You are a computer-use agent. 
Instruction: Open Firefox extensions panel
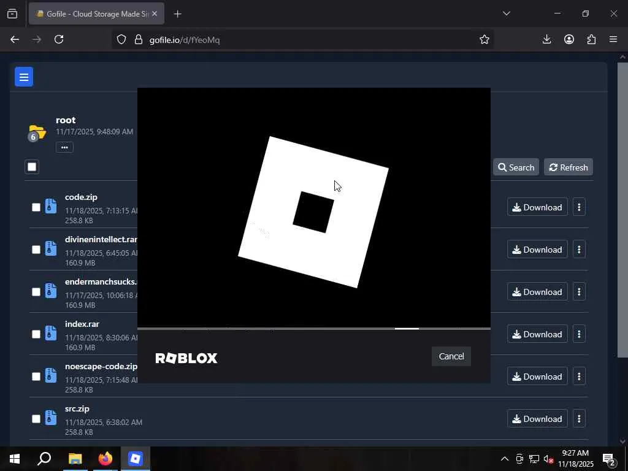[591, 39]
